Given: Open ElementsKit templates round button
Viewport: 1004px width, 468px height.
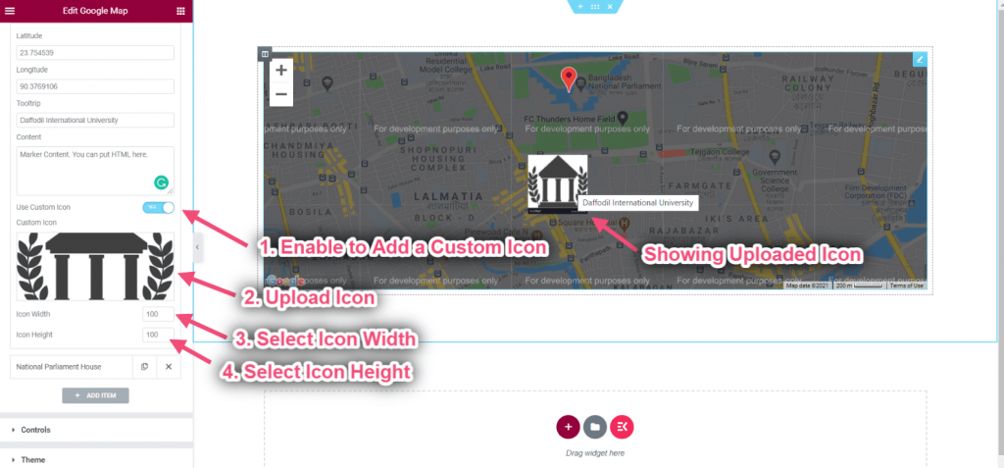Looking at the screenshot, I should tap(622, 427).
